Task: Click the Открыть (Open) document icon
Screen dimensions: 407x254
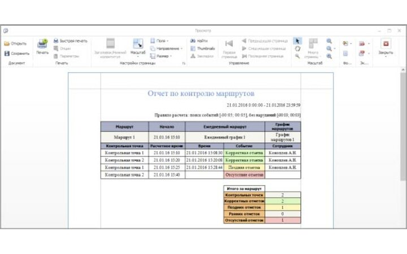Action: 7,43
